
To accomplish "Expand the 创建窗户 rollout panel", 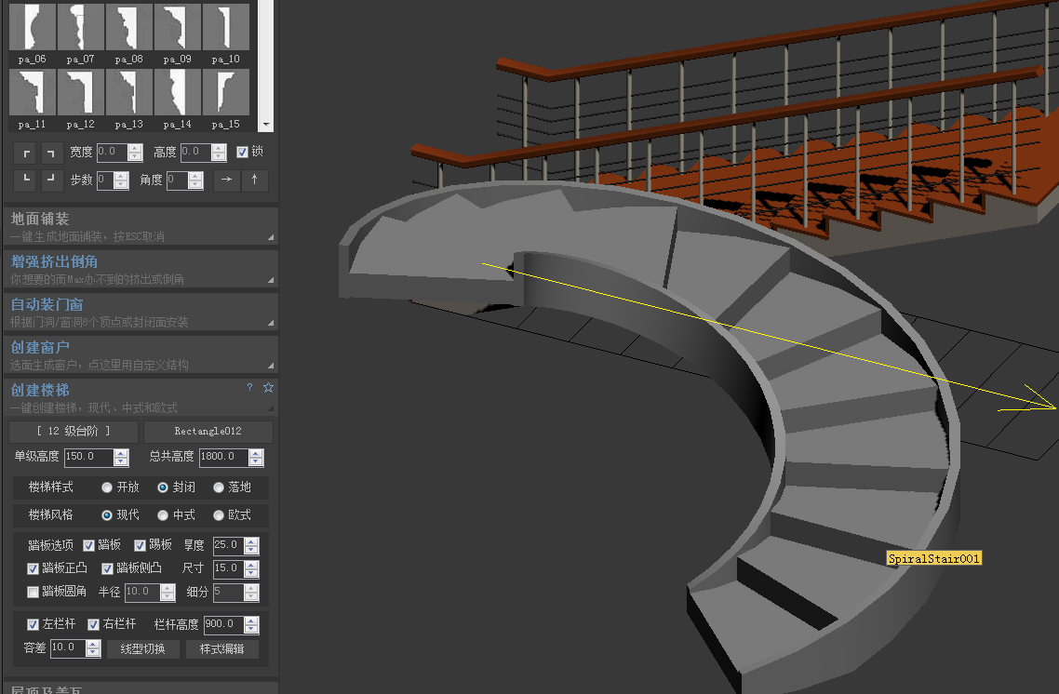I will (141, 354).
